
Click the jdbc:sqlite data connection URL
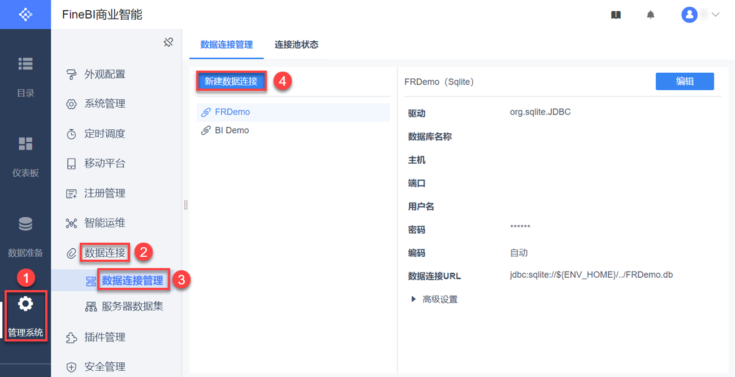[591, 275]
